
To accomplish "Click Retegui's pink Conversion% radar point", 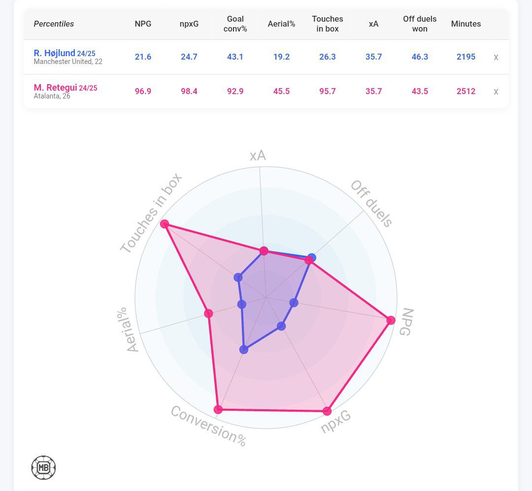I will pyautogui.click(x=219, y=409).
